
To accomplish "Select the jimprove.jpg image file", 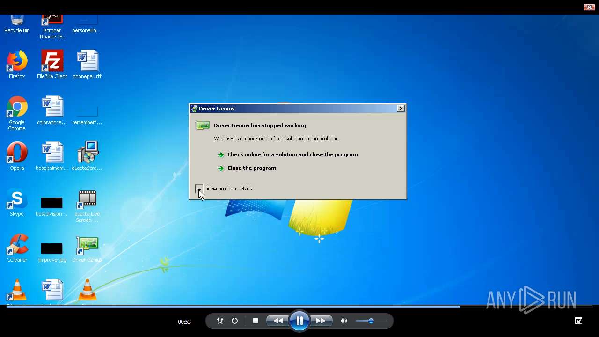I will [x=52, y=251].
